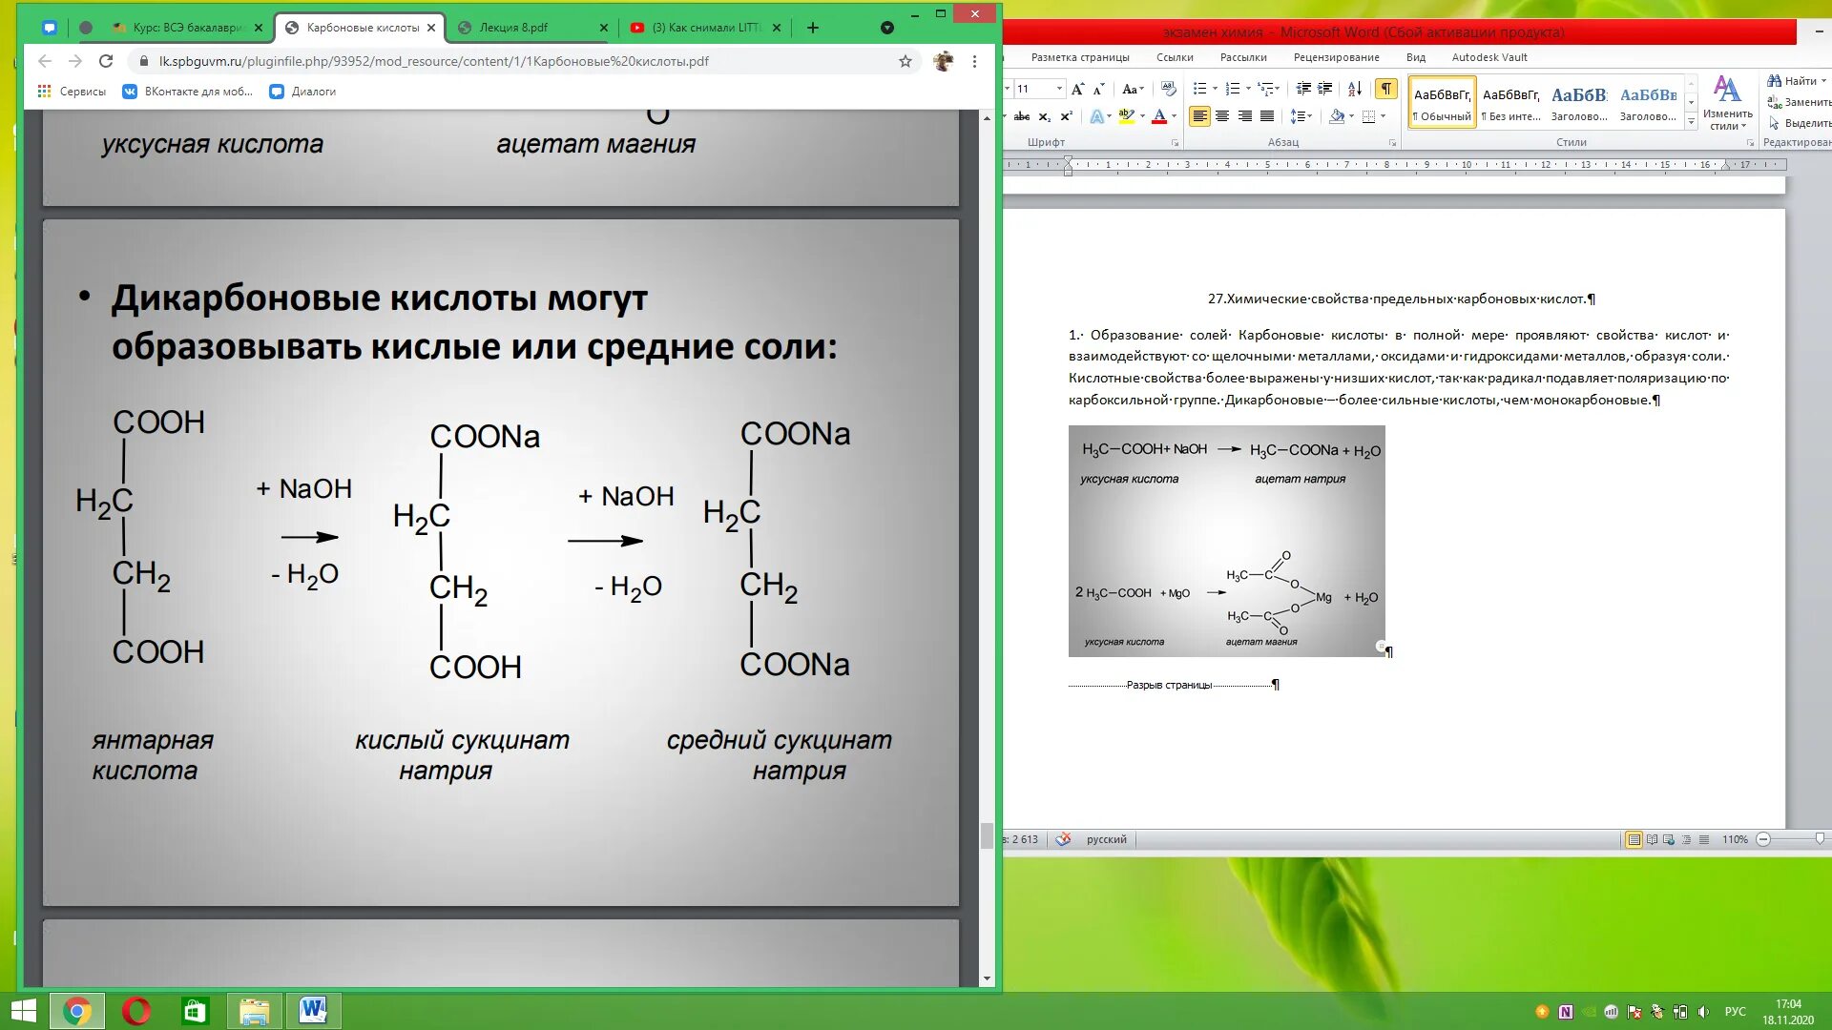Open shading color dropdown arrow

pyautogui.click(x=1352, y=116)
